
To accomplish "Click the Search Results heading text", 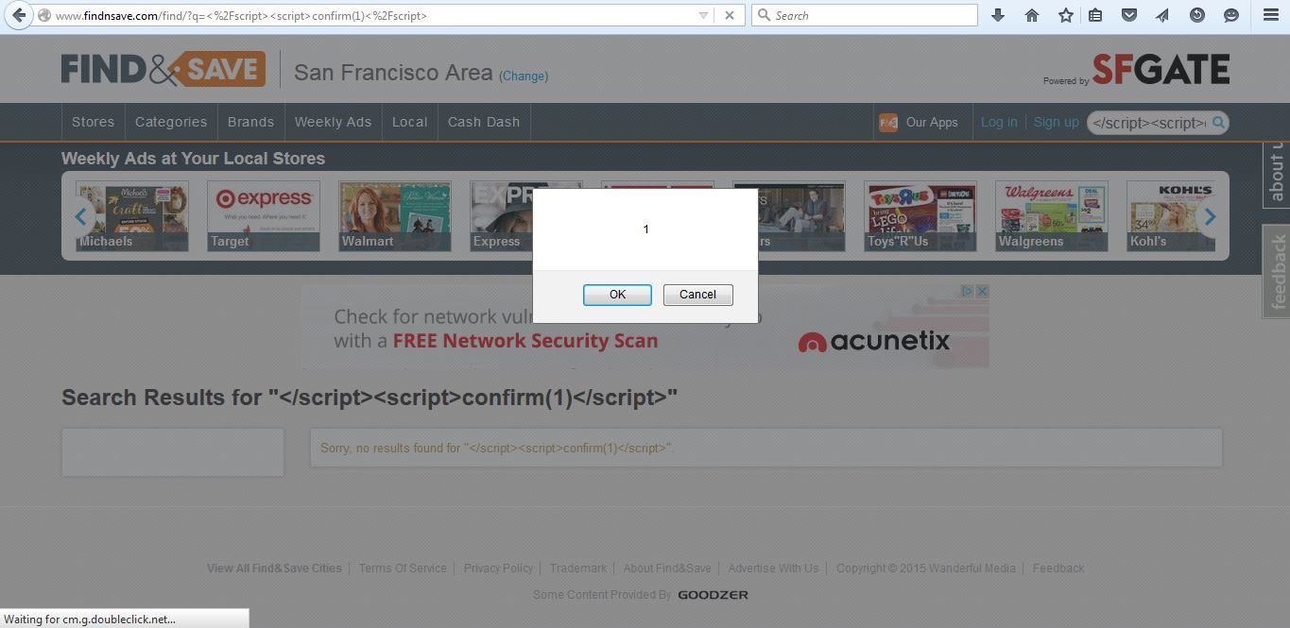I will coord(370,398).
